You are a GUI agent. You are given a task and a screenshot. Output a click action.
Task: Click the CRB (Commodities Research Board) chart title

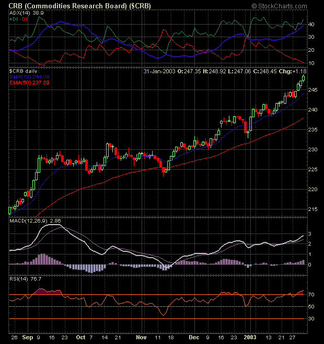click(79, 6)
